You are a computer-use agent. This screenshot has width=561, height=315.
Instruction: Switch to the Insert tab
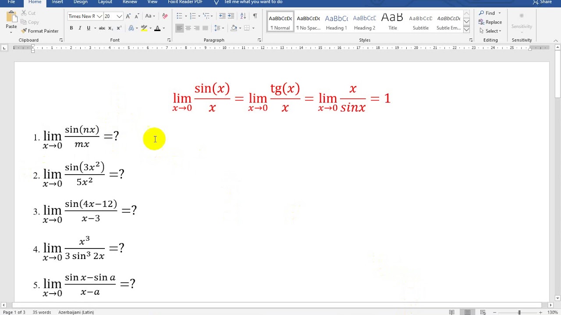coord(57,2)
